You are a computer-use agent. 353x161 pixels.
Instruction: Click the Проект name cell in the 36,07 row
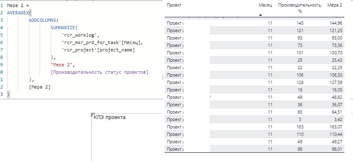pyautogui.click(x=175, y=105)
